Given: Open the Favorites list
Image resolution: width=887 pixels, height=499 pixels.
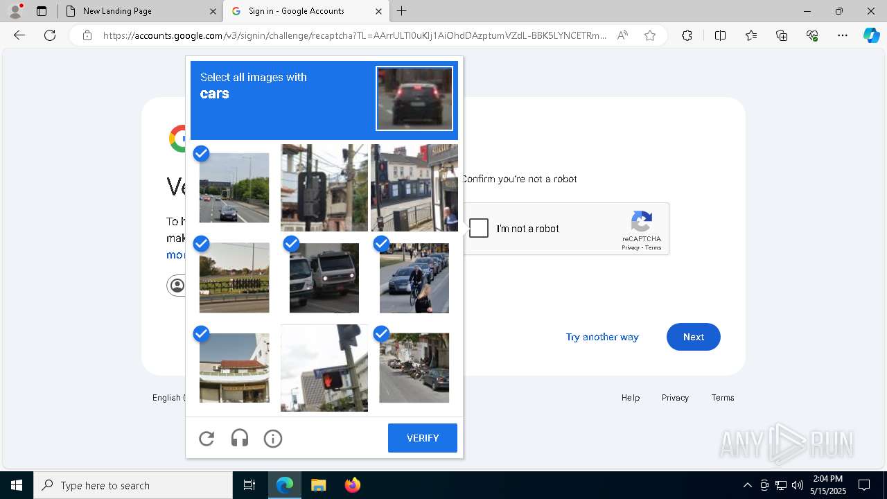Looking at the screenshot, I should [x=751, y=35].
